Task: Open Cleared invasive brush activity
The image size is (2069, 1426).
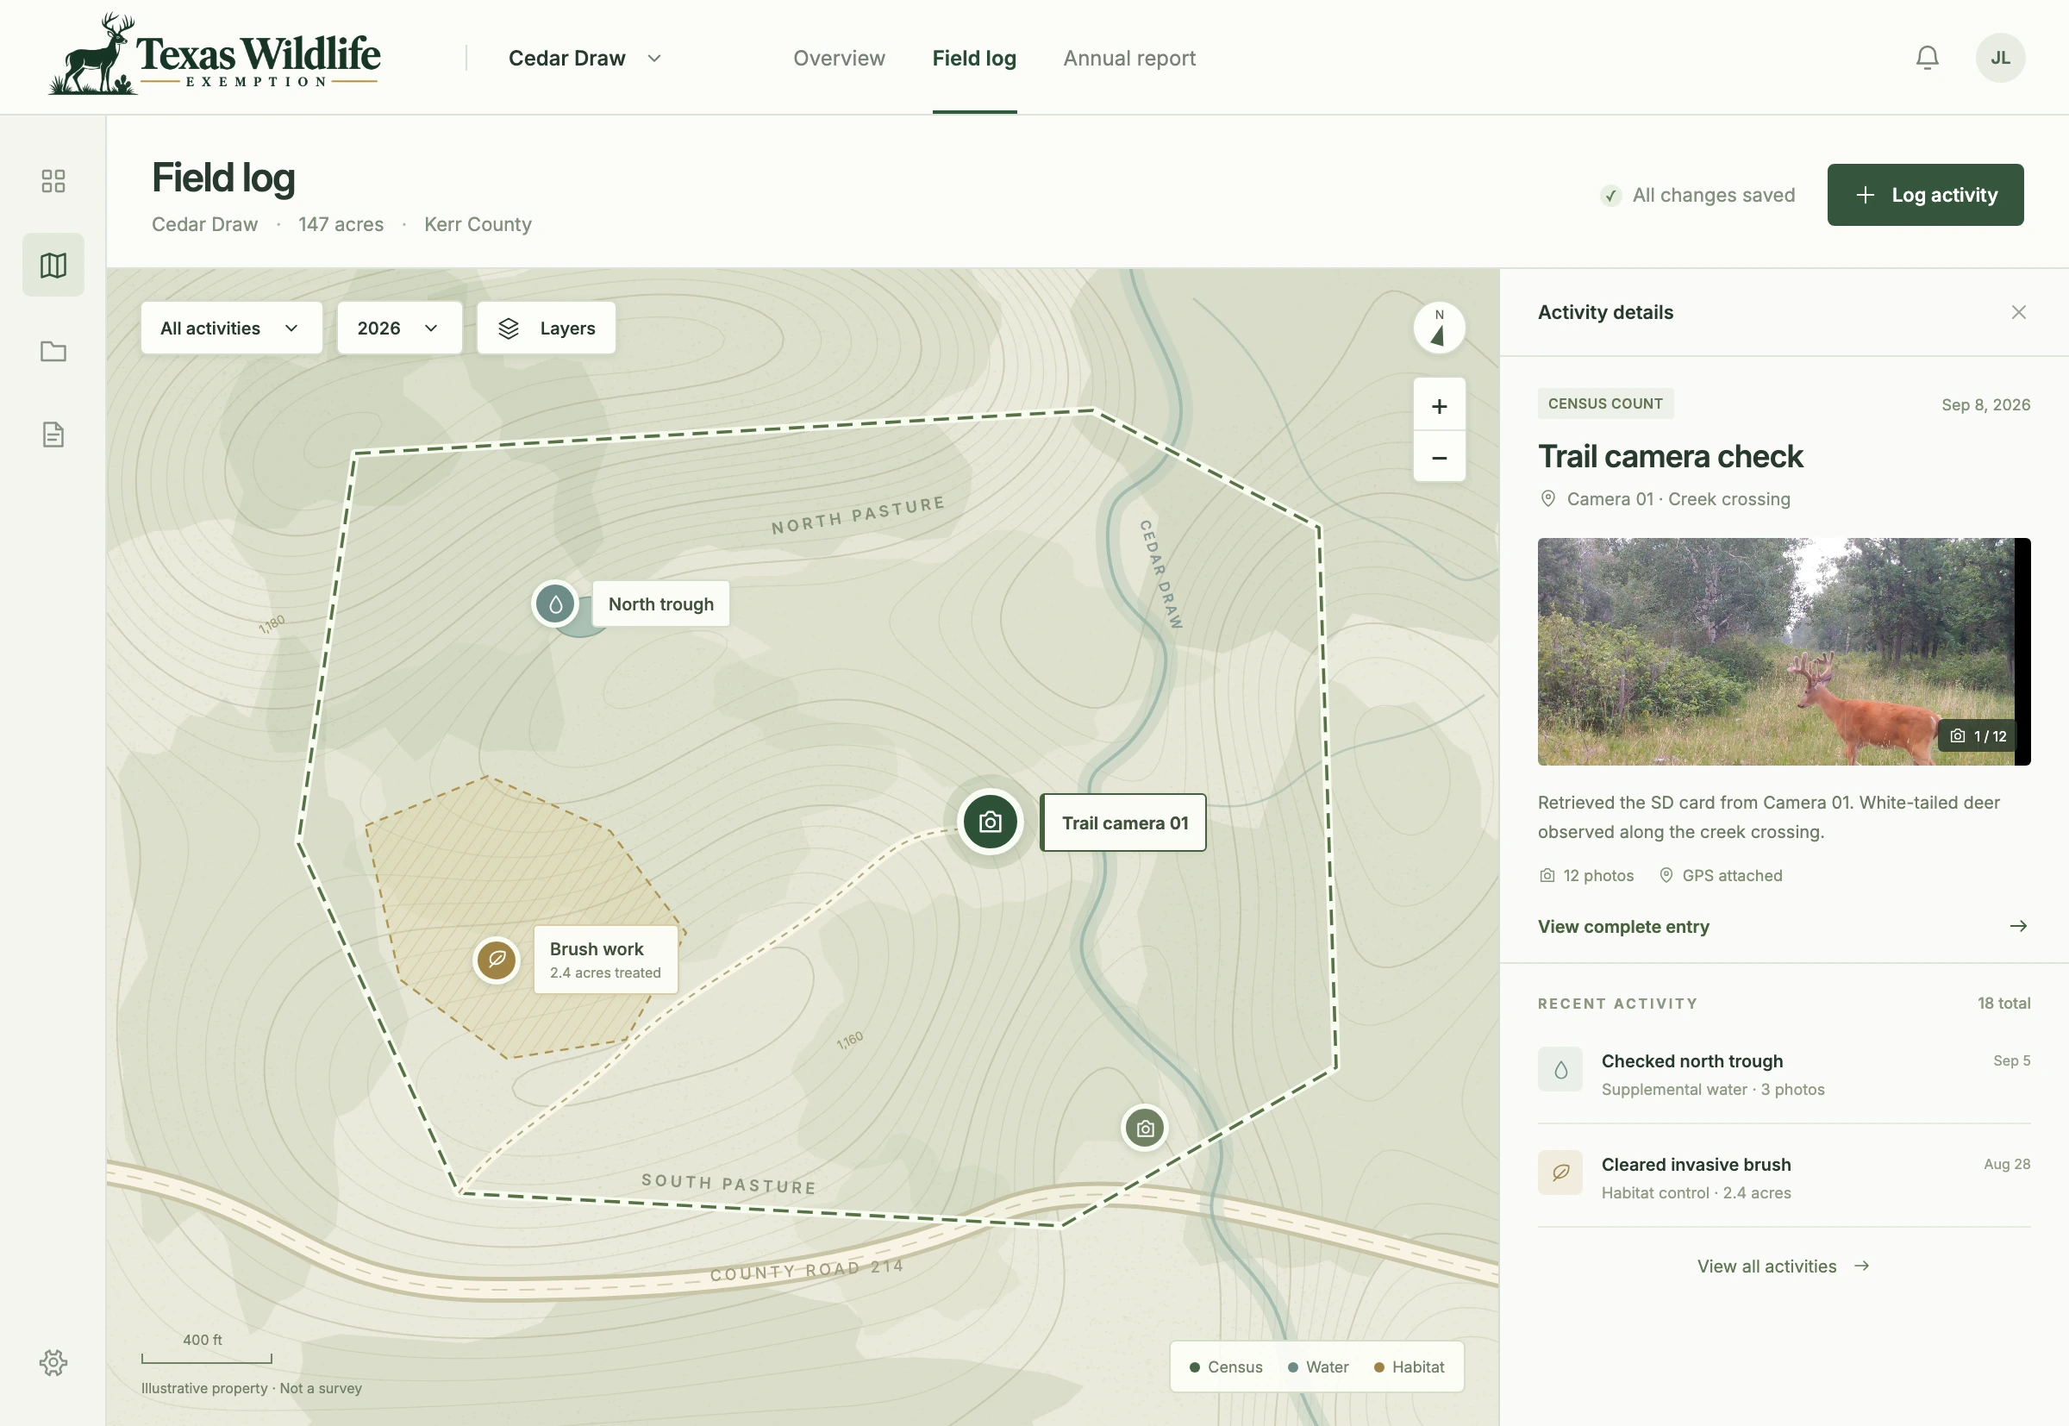Action: tap(1783, 1178)
